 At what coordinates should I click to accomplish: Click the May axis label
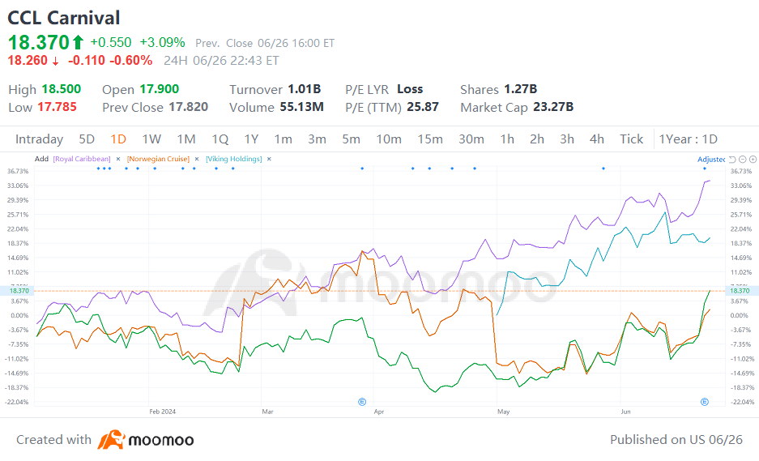pos(503,412)
